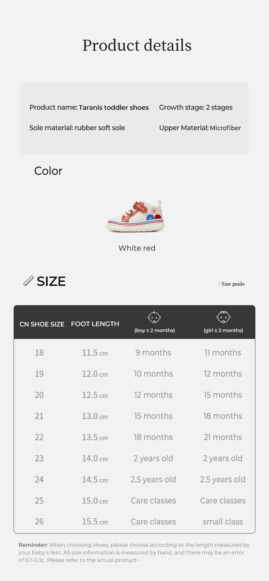
Task: Click the girl baby face icon
Action: 223,317
